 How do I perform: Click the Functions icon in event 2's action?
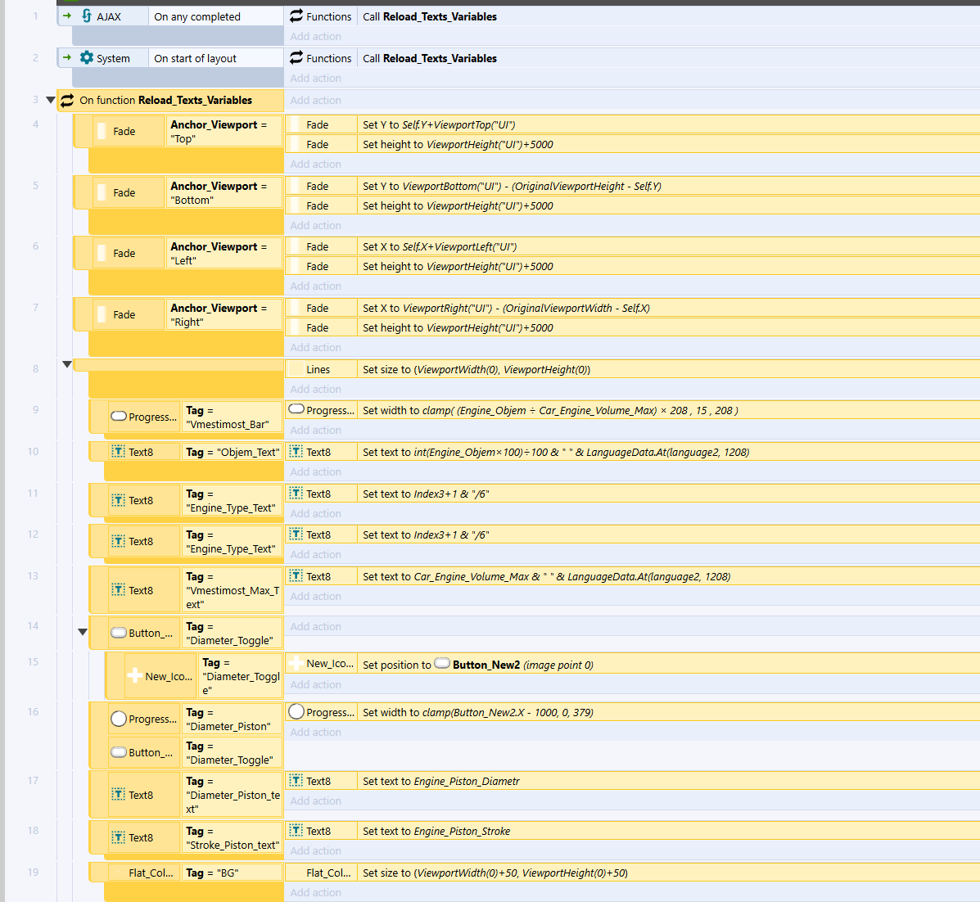[x=296, y=58]
